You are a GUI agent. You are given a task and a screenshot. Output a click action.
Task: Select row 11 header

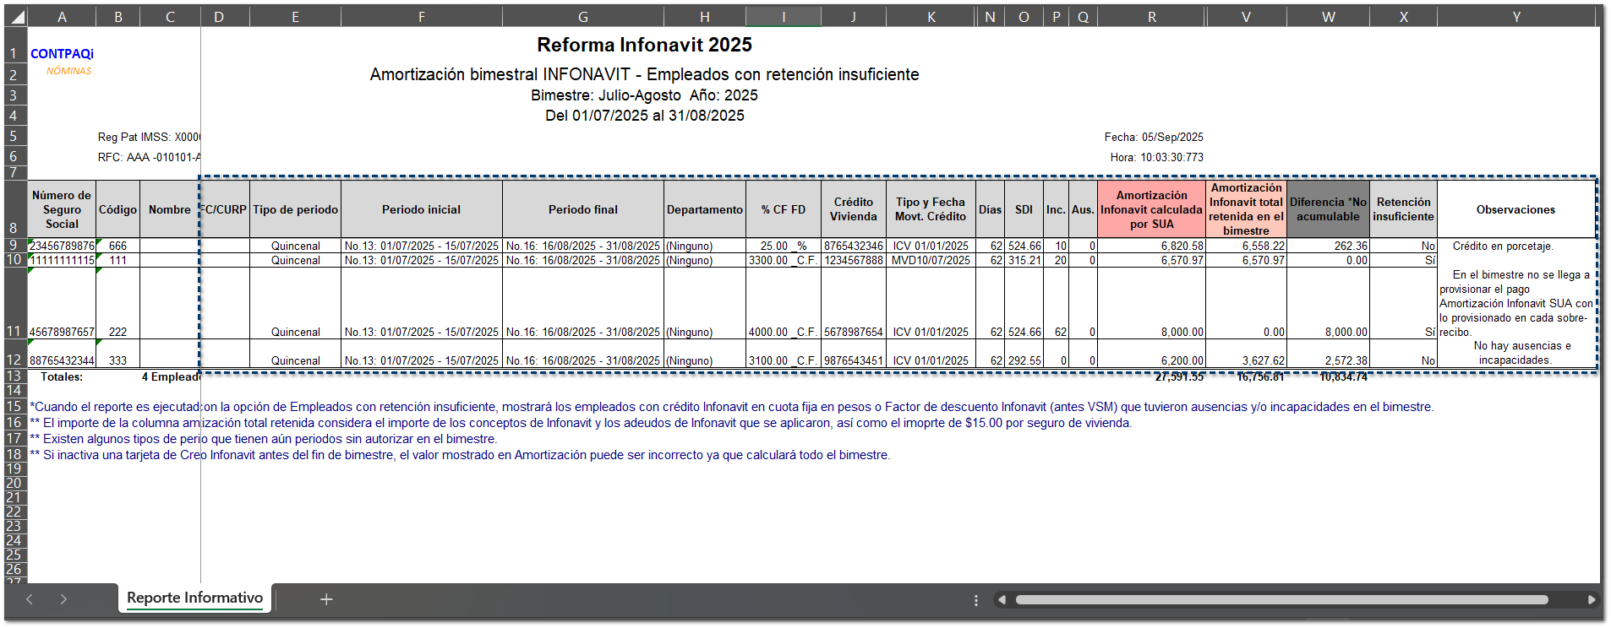point(14,332)
